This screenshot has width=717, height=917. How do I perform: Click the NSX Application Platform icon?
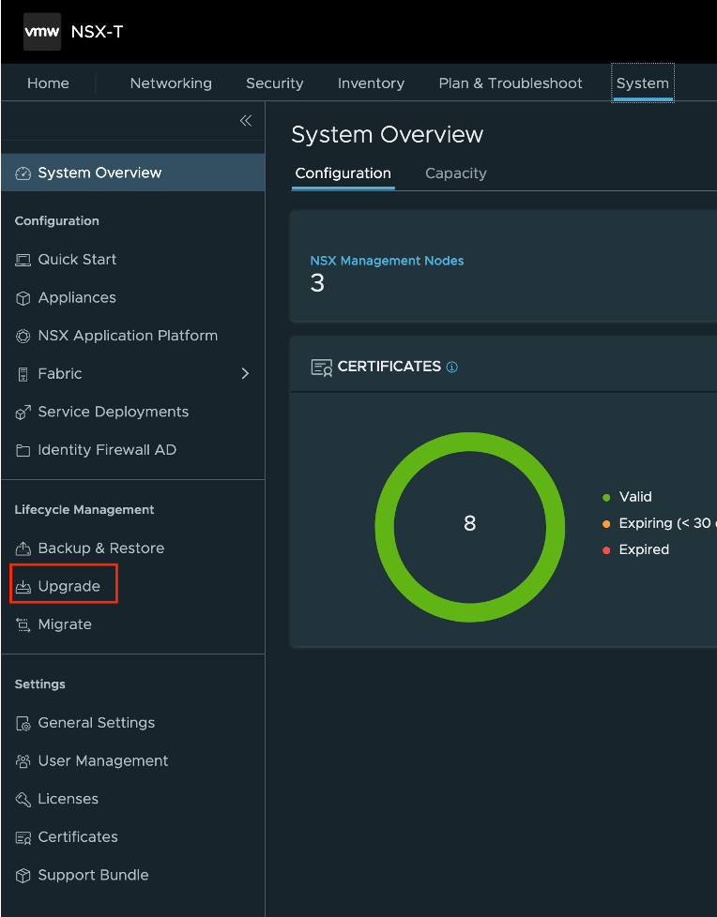23,336
